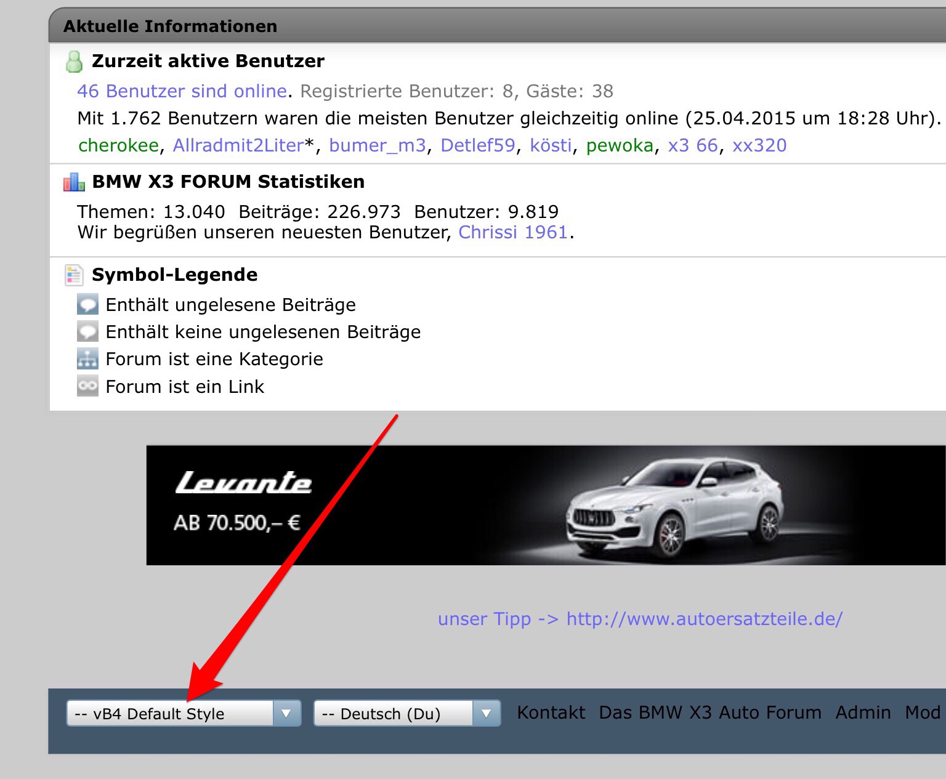Click the forum category hierarchy icon
Screen dimensions: 946x779
[x=87, y=358]
